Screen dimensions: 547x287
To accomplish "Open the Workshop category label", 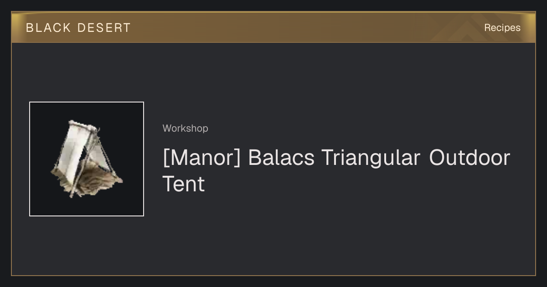I will [x=185, y=128].
